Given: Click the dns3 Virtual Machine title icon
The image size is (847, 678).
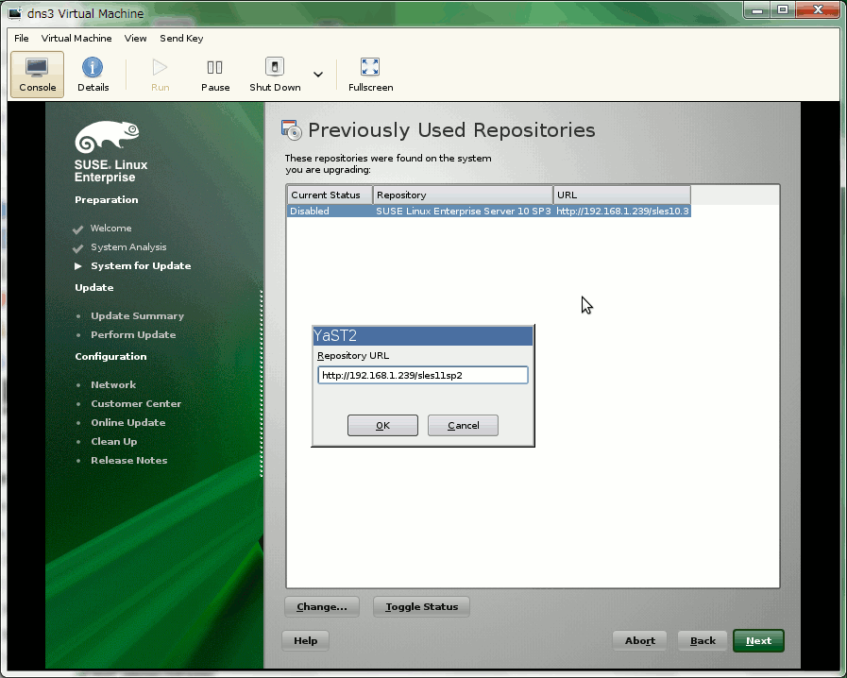Looking at the screenshot, I should click(14, 13).
